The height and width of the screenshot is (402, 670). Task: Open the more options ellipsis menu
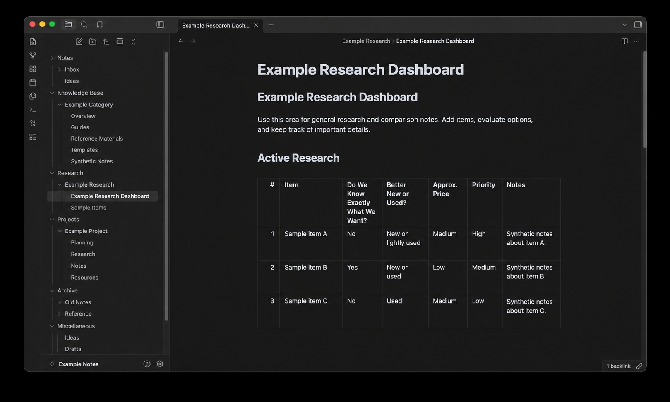(x=636, y=41)
